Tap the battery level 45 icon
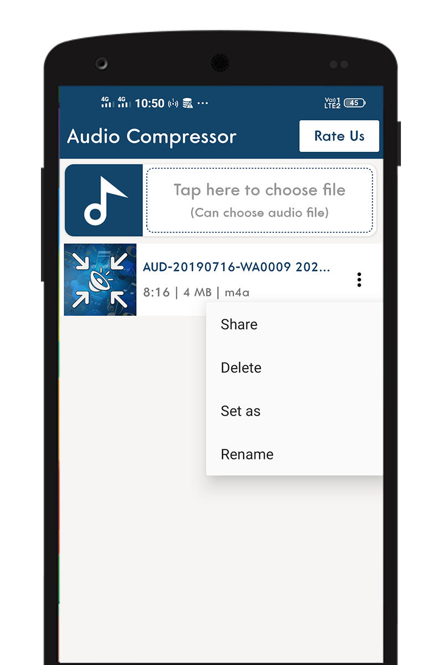This screenshot has height=665, width=443. pyautogui.click(x=354, y=103)
